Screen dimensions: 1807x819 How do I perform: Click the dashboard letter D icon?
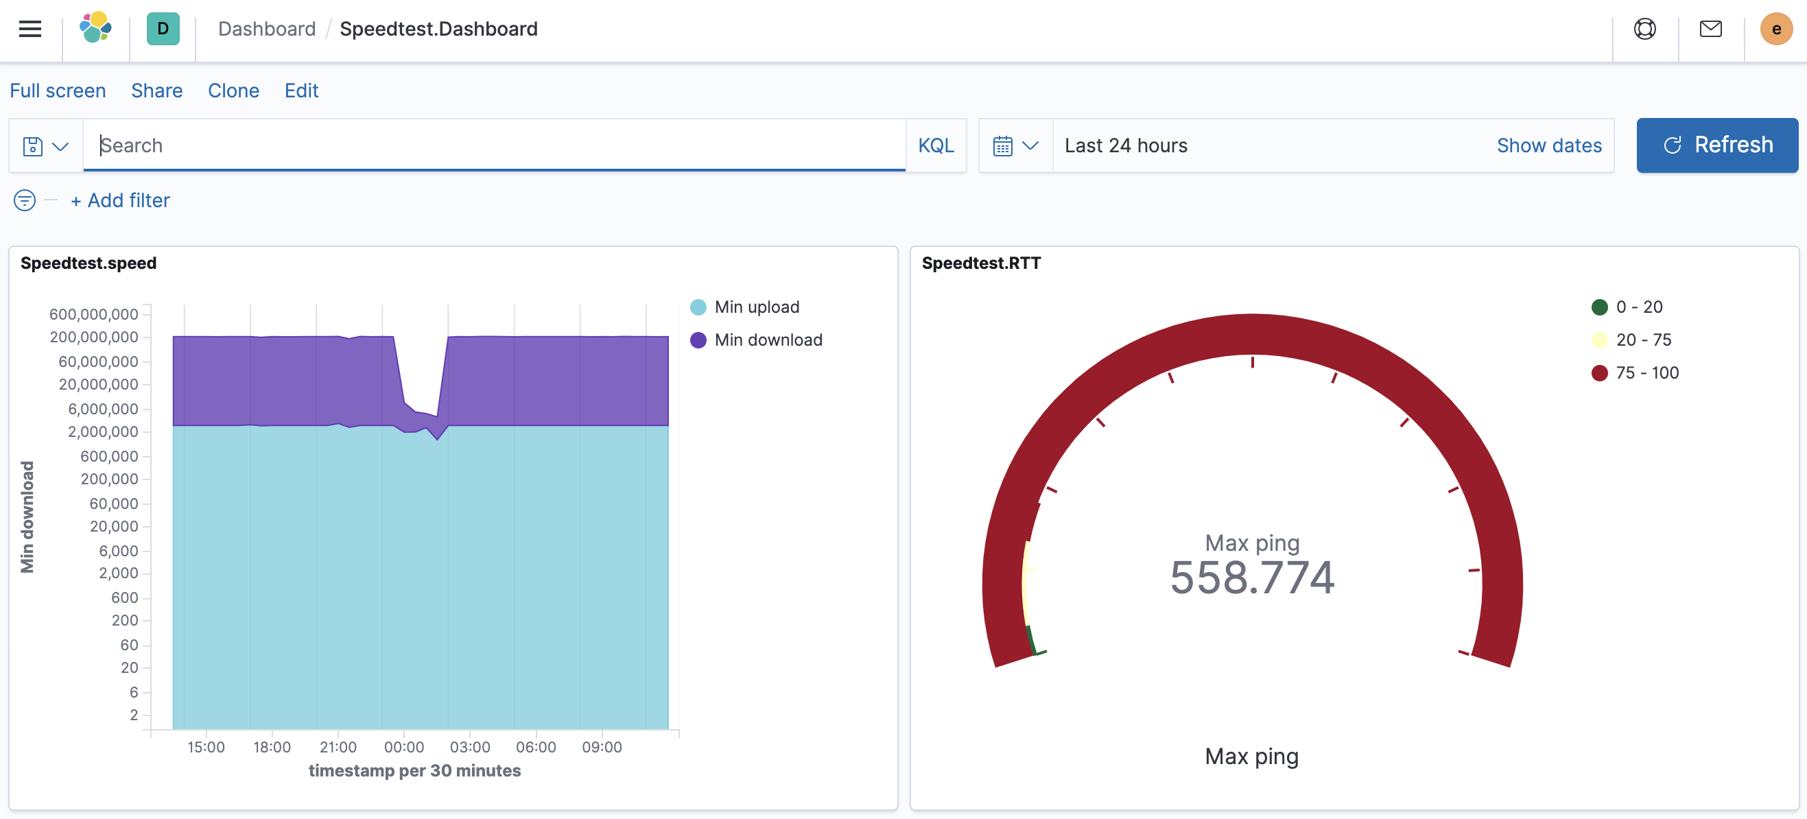click(163, 27)
